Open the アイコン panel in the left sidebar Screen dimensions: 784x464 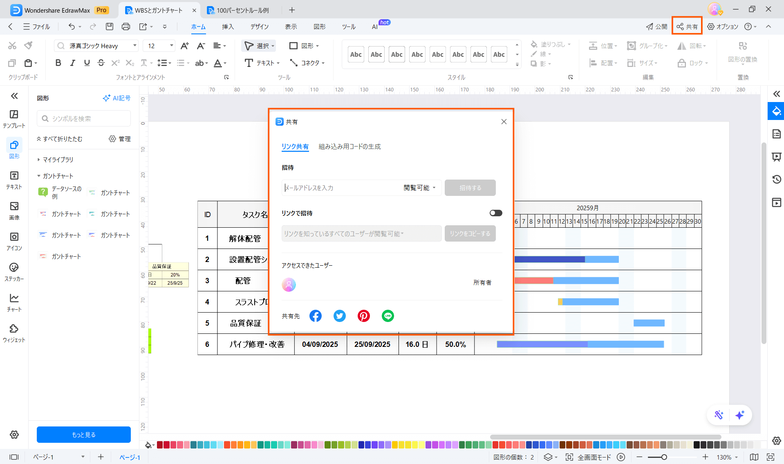(x=14, y=241)
